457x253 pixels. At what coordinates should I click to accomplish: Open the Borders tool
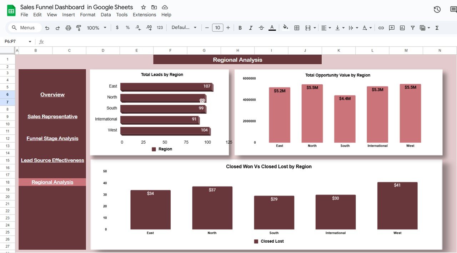(297, 28)
